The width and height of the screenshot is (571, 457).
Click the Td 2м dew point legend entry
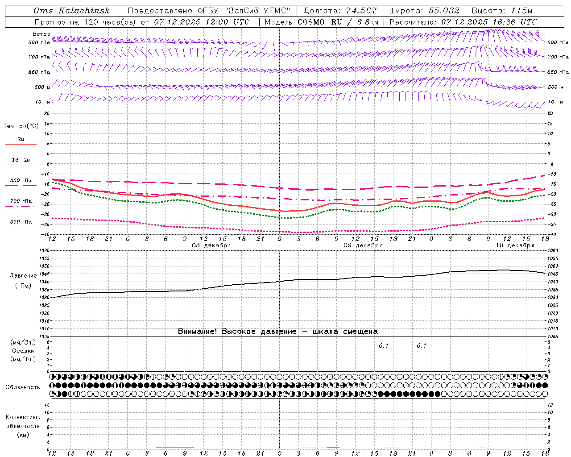coord(21,162)
